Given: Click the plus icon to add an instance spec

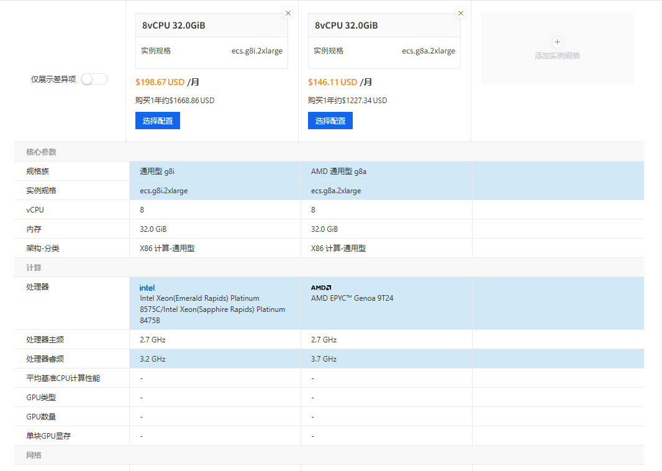Looking at the screenshot, I should point(557,42).
